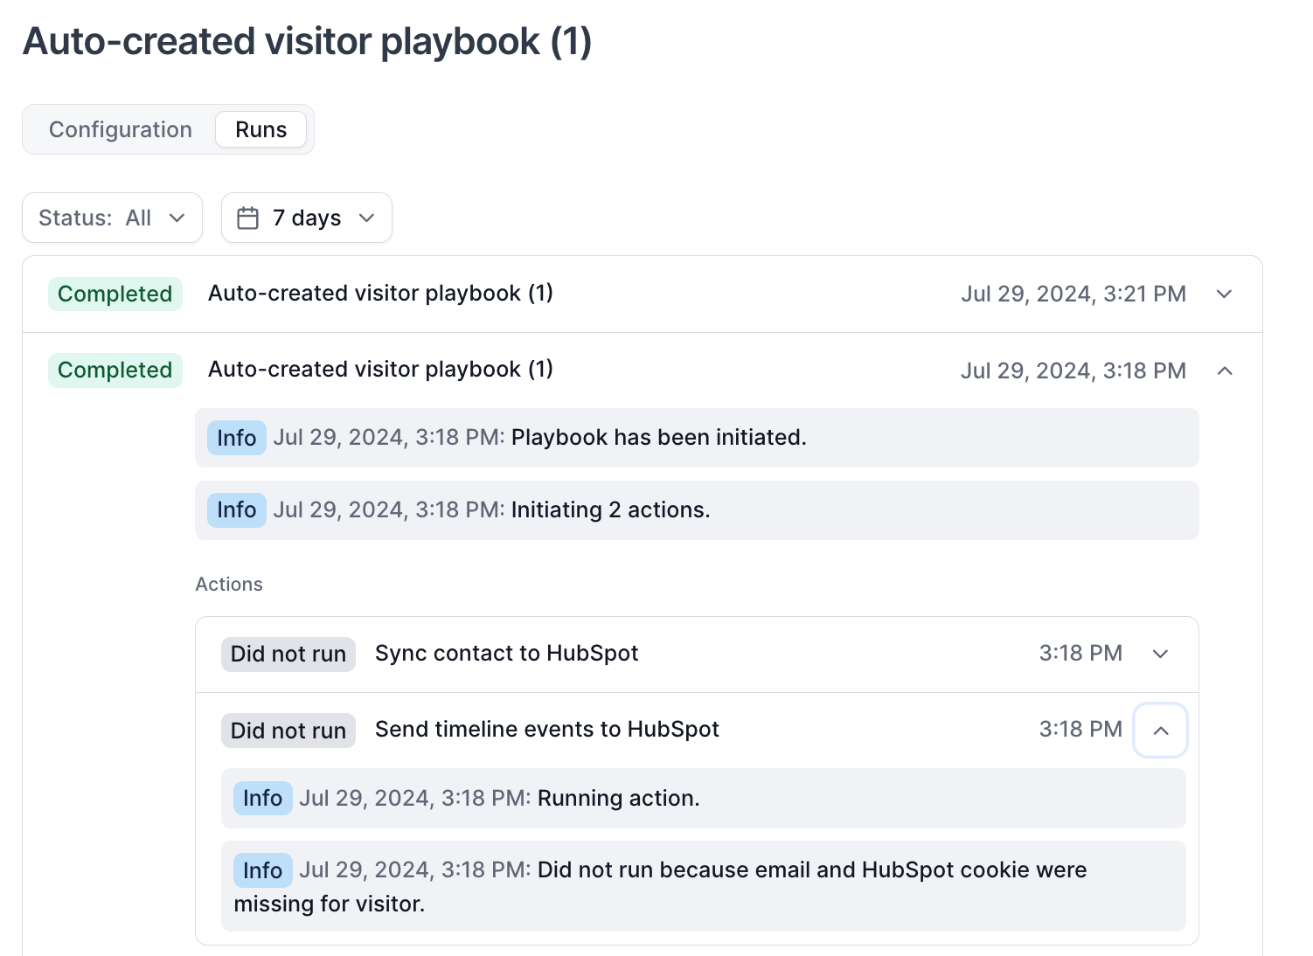Open the 7 days date range dropdown
This screenshot has width=1313, height=956.
(307, 218)
